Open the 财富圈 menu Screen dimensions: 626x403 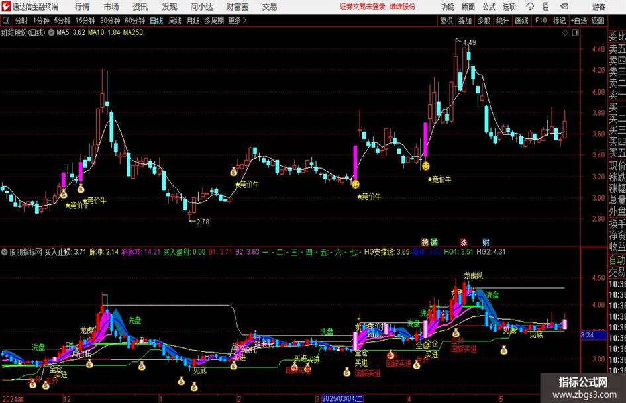pyautogui.click(x=237, y=7)
